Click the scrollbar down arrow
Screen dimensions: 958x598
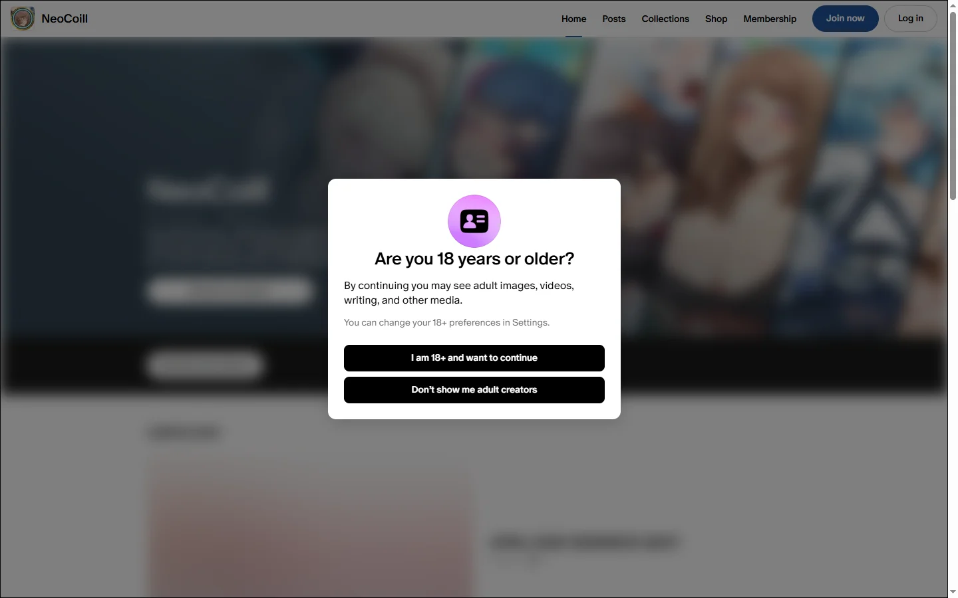click(953, 592)
